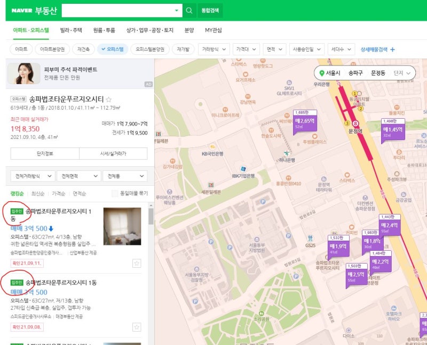Open the first listing's room photo thumbnail
Viewport: 427px width, 345px height.
pos(122,226)
